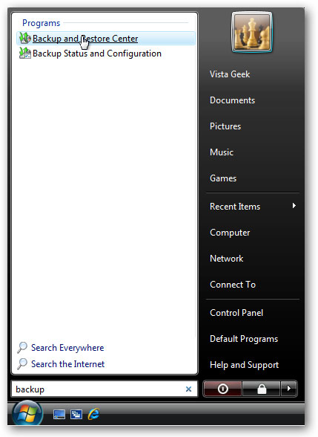
Task: Open the Vista Geek user folder
Action: tap(230, 74)
